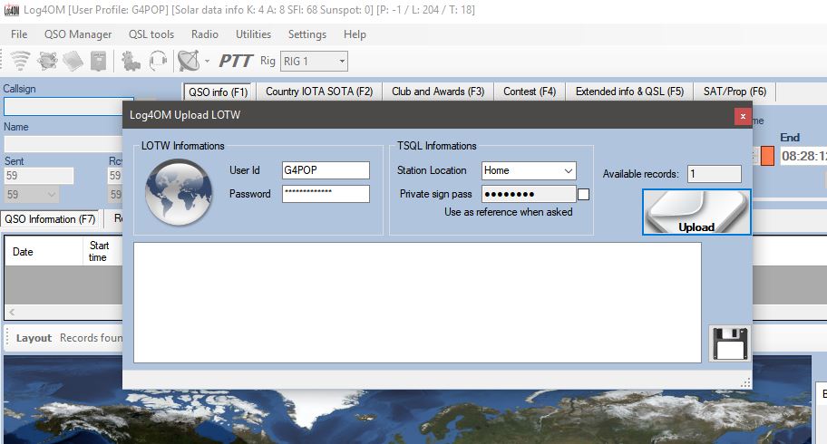The width and height of the screenshot is (827, 444).
Task: Switch to the SAT/Prop (F6) tab
Action: (735, 92)
